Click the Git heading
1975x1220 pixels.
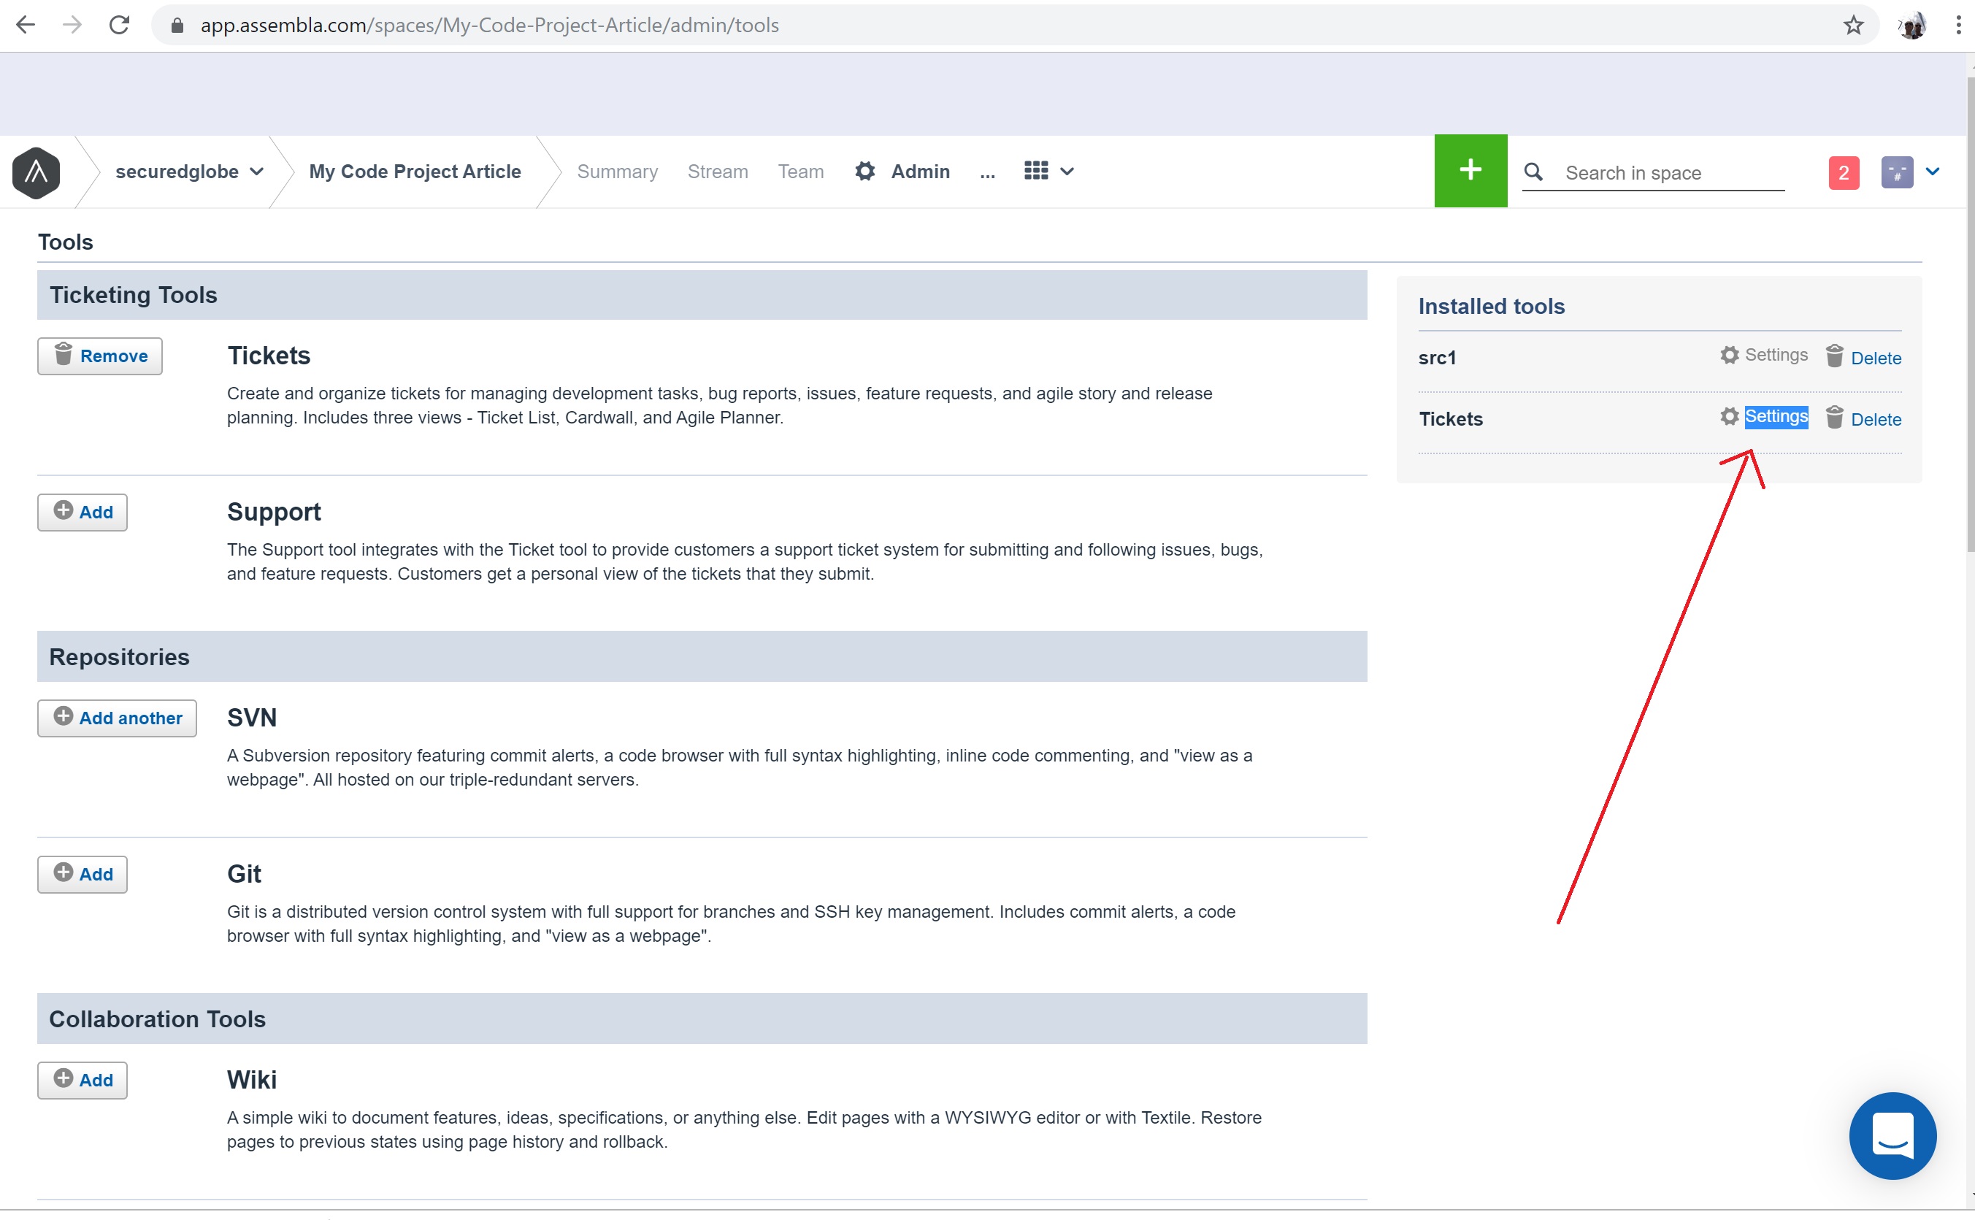244,874
